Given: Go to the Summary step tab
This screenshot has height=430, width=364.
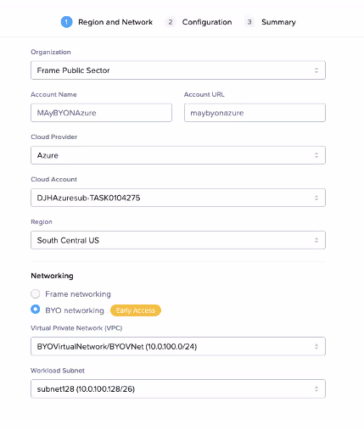Looking at the screenshot, I should click(278, 22).
